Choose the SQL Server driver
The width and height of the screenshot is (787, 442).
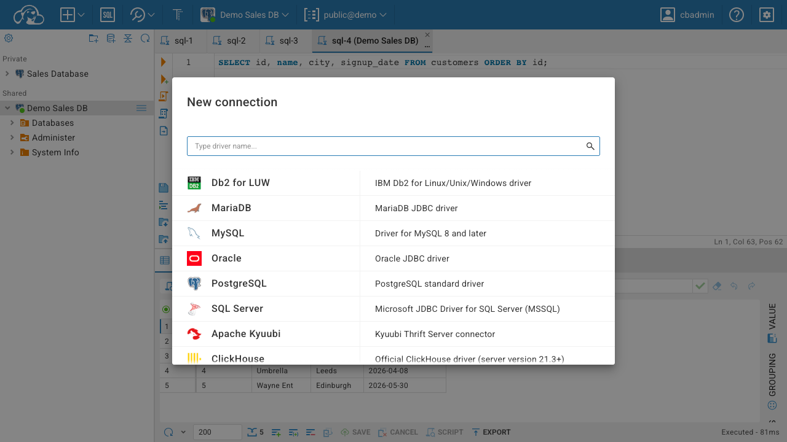[393, 309]
